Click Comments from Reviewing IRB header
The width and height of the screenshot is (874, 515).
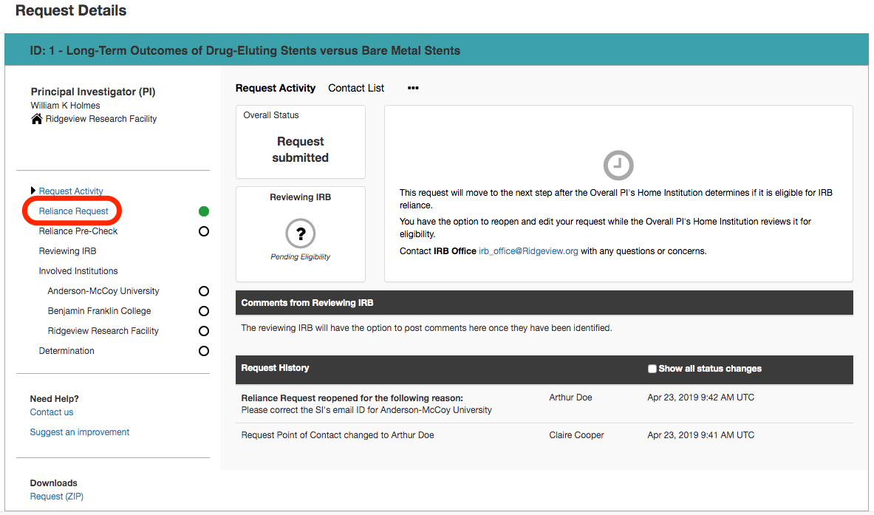tap(544, 303)
